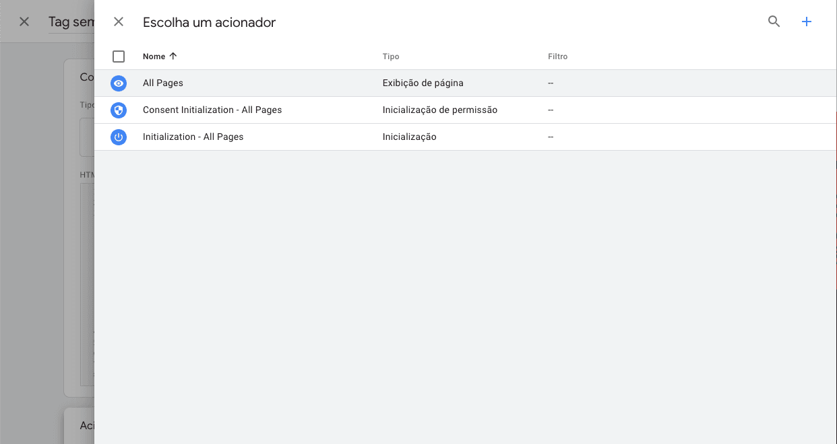Close the Escolha um acionador panel
The height and width of the screenshot is (444, 837).
[119, 22]
